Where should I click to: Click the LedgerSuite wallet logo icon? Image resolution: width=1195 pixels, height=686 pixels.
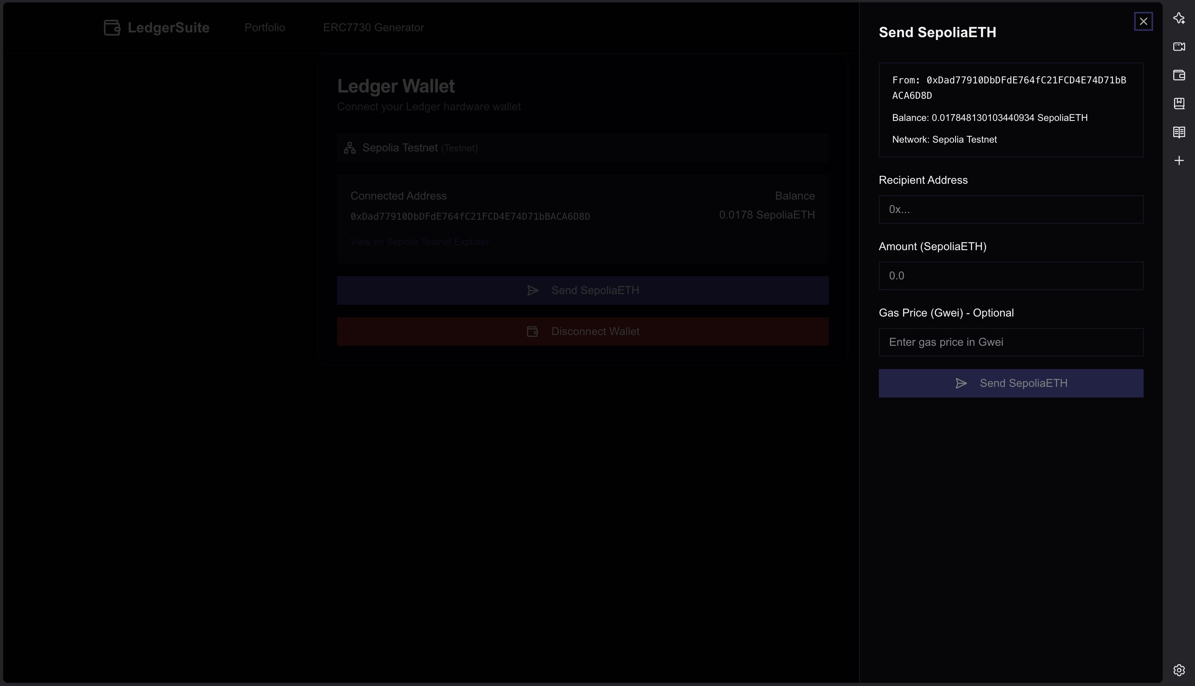tap(112, 27)
